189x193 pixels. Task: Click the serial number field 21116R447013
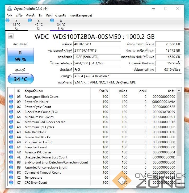click(97, 51)
